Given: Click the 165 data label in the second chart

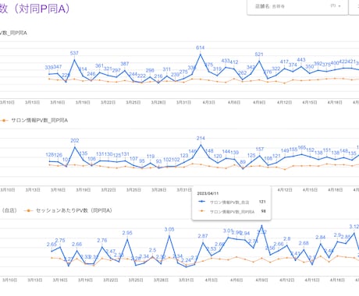Looking at the screenshot, I should 302,147.
